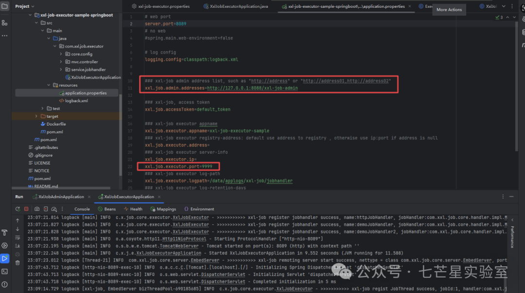Expand core.config package
Image resolution: width=525 pixels, height=293 pixels.
[x=61, y=54]
